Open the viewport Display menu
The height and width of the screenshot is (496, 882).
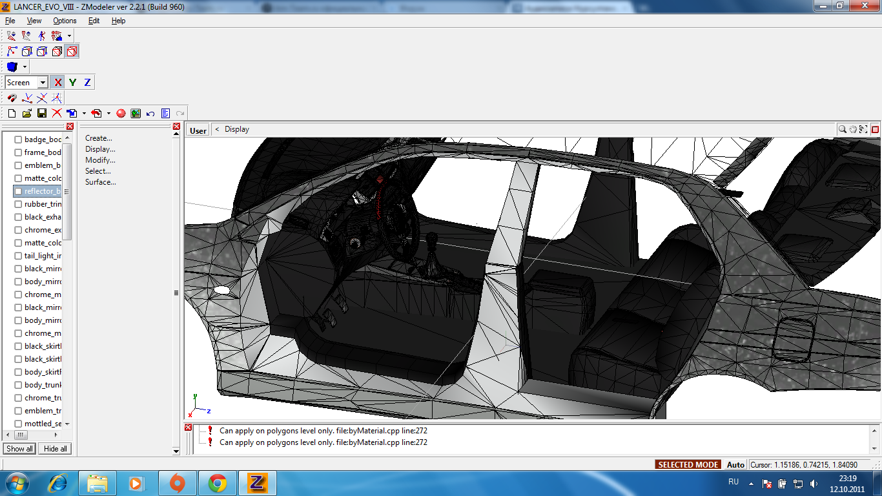pos(237,129)
